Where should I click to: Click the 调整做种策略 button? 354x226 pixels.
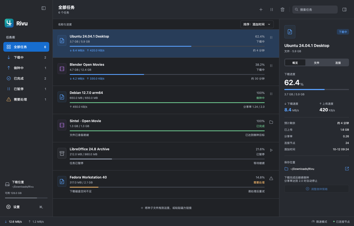click(x=317, y=189)
